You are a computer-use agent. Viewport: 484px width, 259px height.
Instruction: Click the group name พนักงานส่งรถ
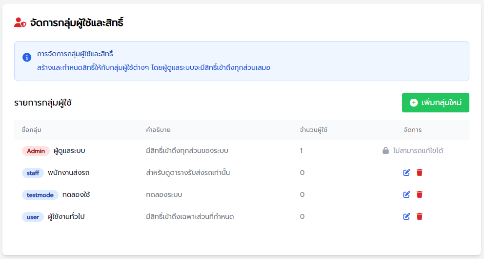68,173
